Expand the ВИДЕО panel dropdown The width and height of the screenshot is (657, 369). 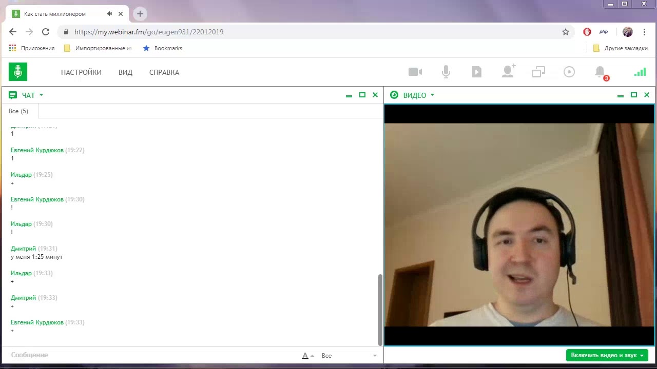(432, 95)
